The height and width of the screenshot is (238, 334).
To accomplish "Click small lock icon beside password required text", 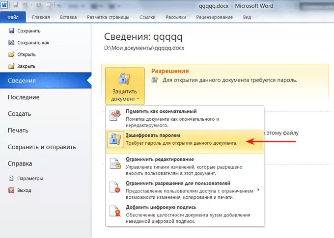I will 155,80.
